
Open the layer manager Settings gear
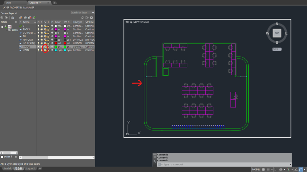pos(91,18)
